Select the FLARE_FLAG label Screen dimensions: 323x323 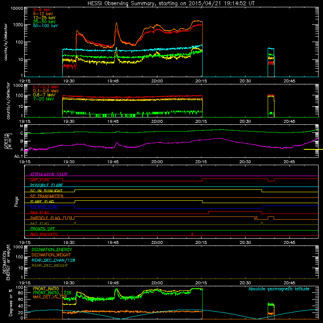pos(42,201)
